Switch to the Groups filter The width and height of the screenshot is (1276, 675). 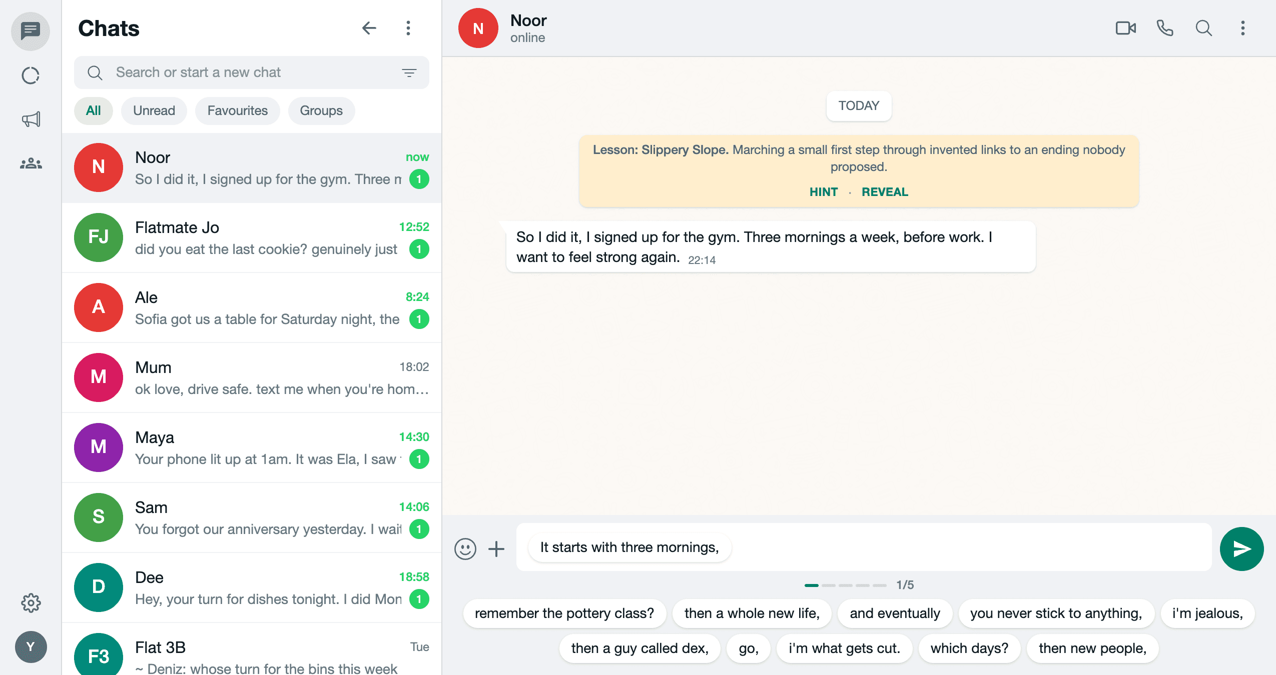[321, 110]
